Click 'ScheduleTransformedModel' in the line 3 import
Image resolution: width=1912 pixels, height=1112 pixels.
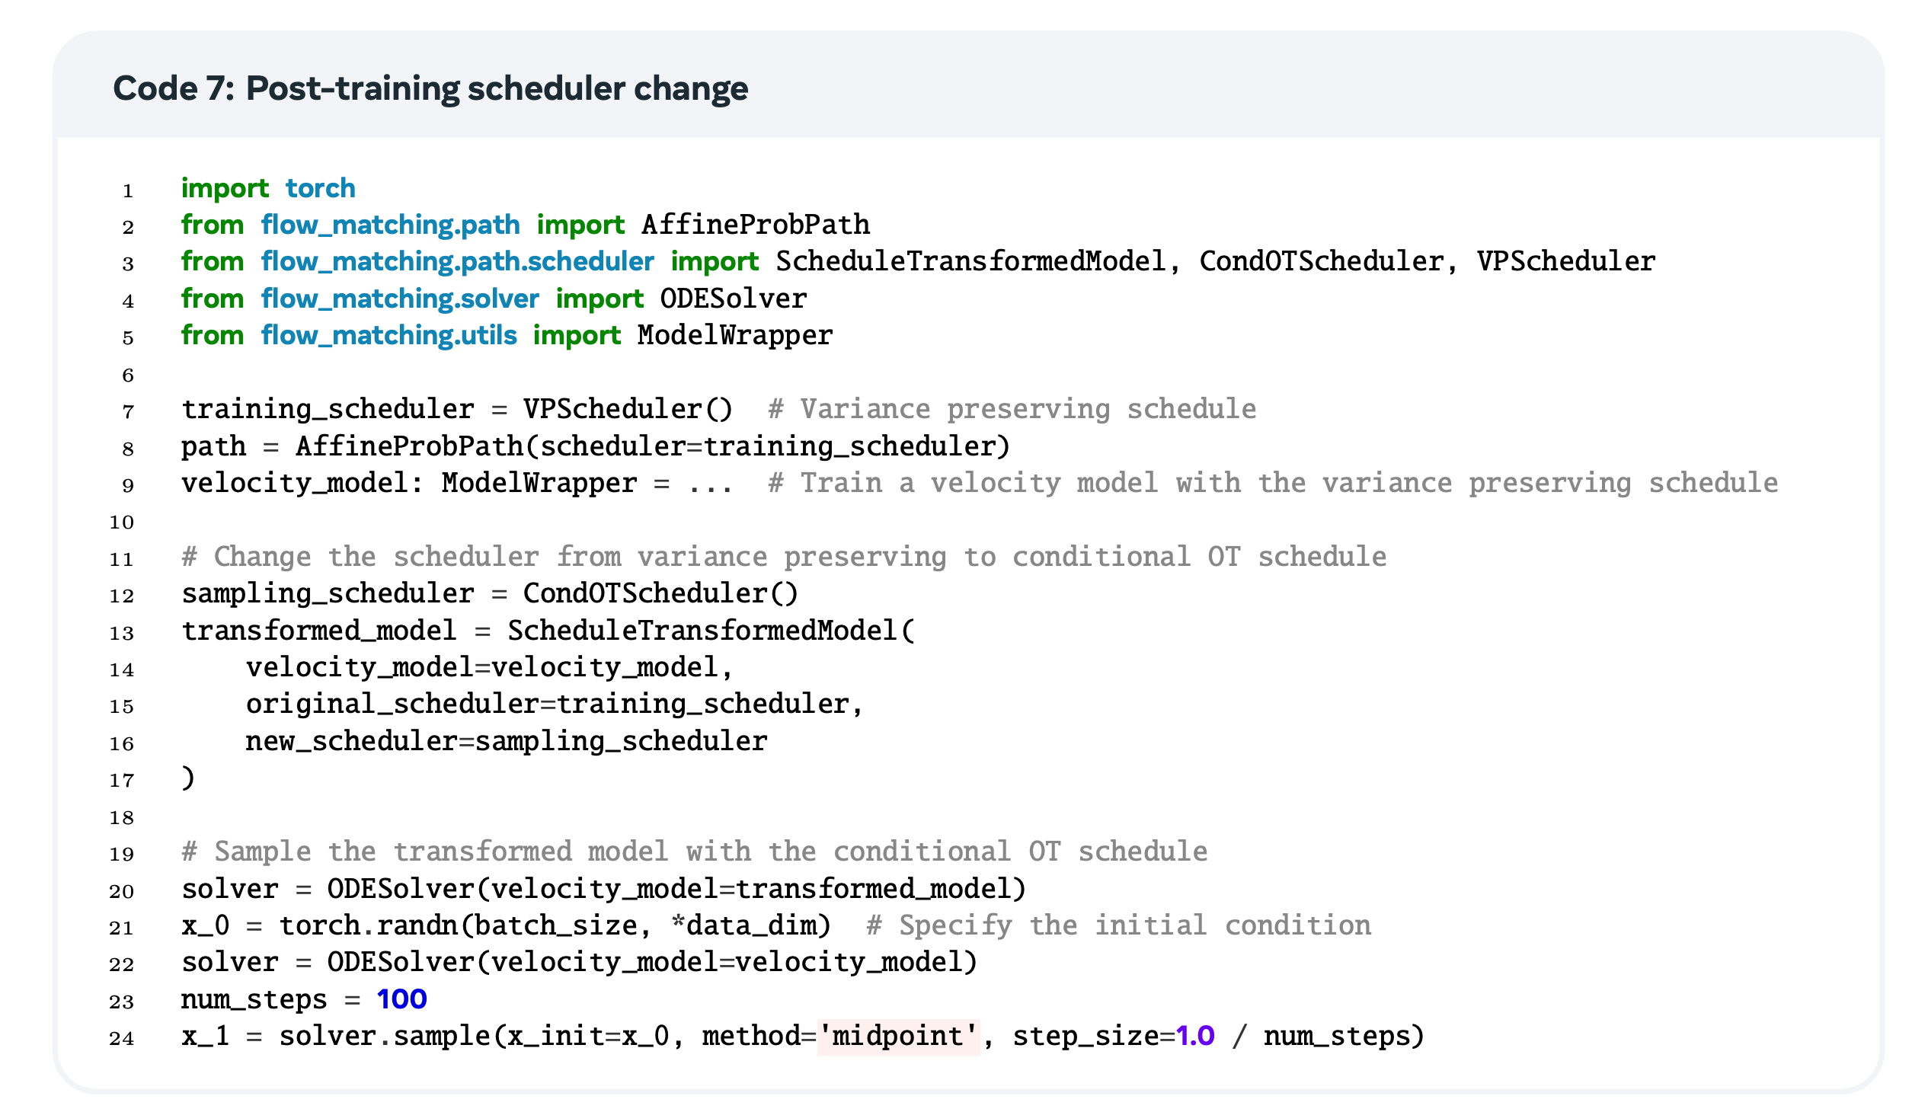click(970, 261)
